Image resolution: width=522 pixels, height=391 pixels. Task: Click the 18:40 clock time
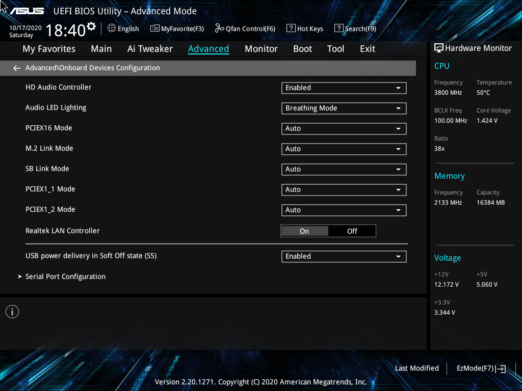pos(66,31)
